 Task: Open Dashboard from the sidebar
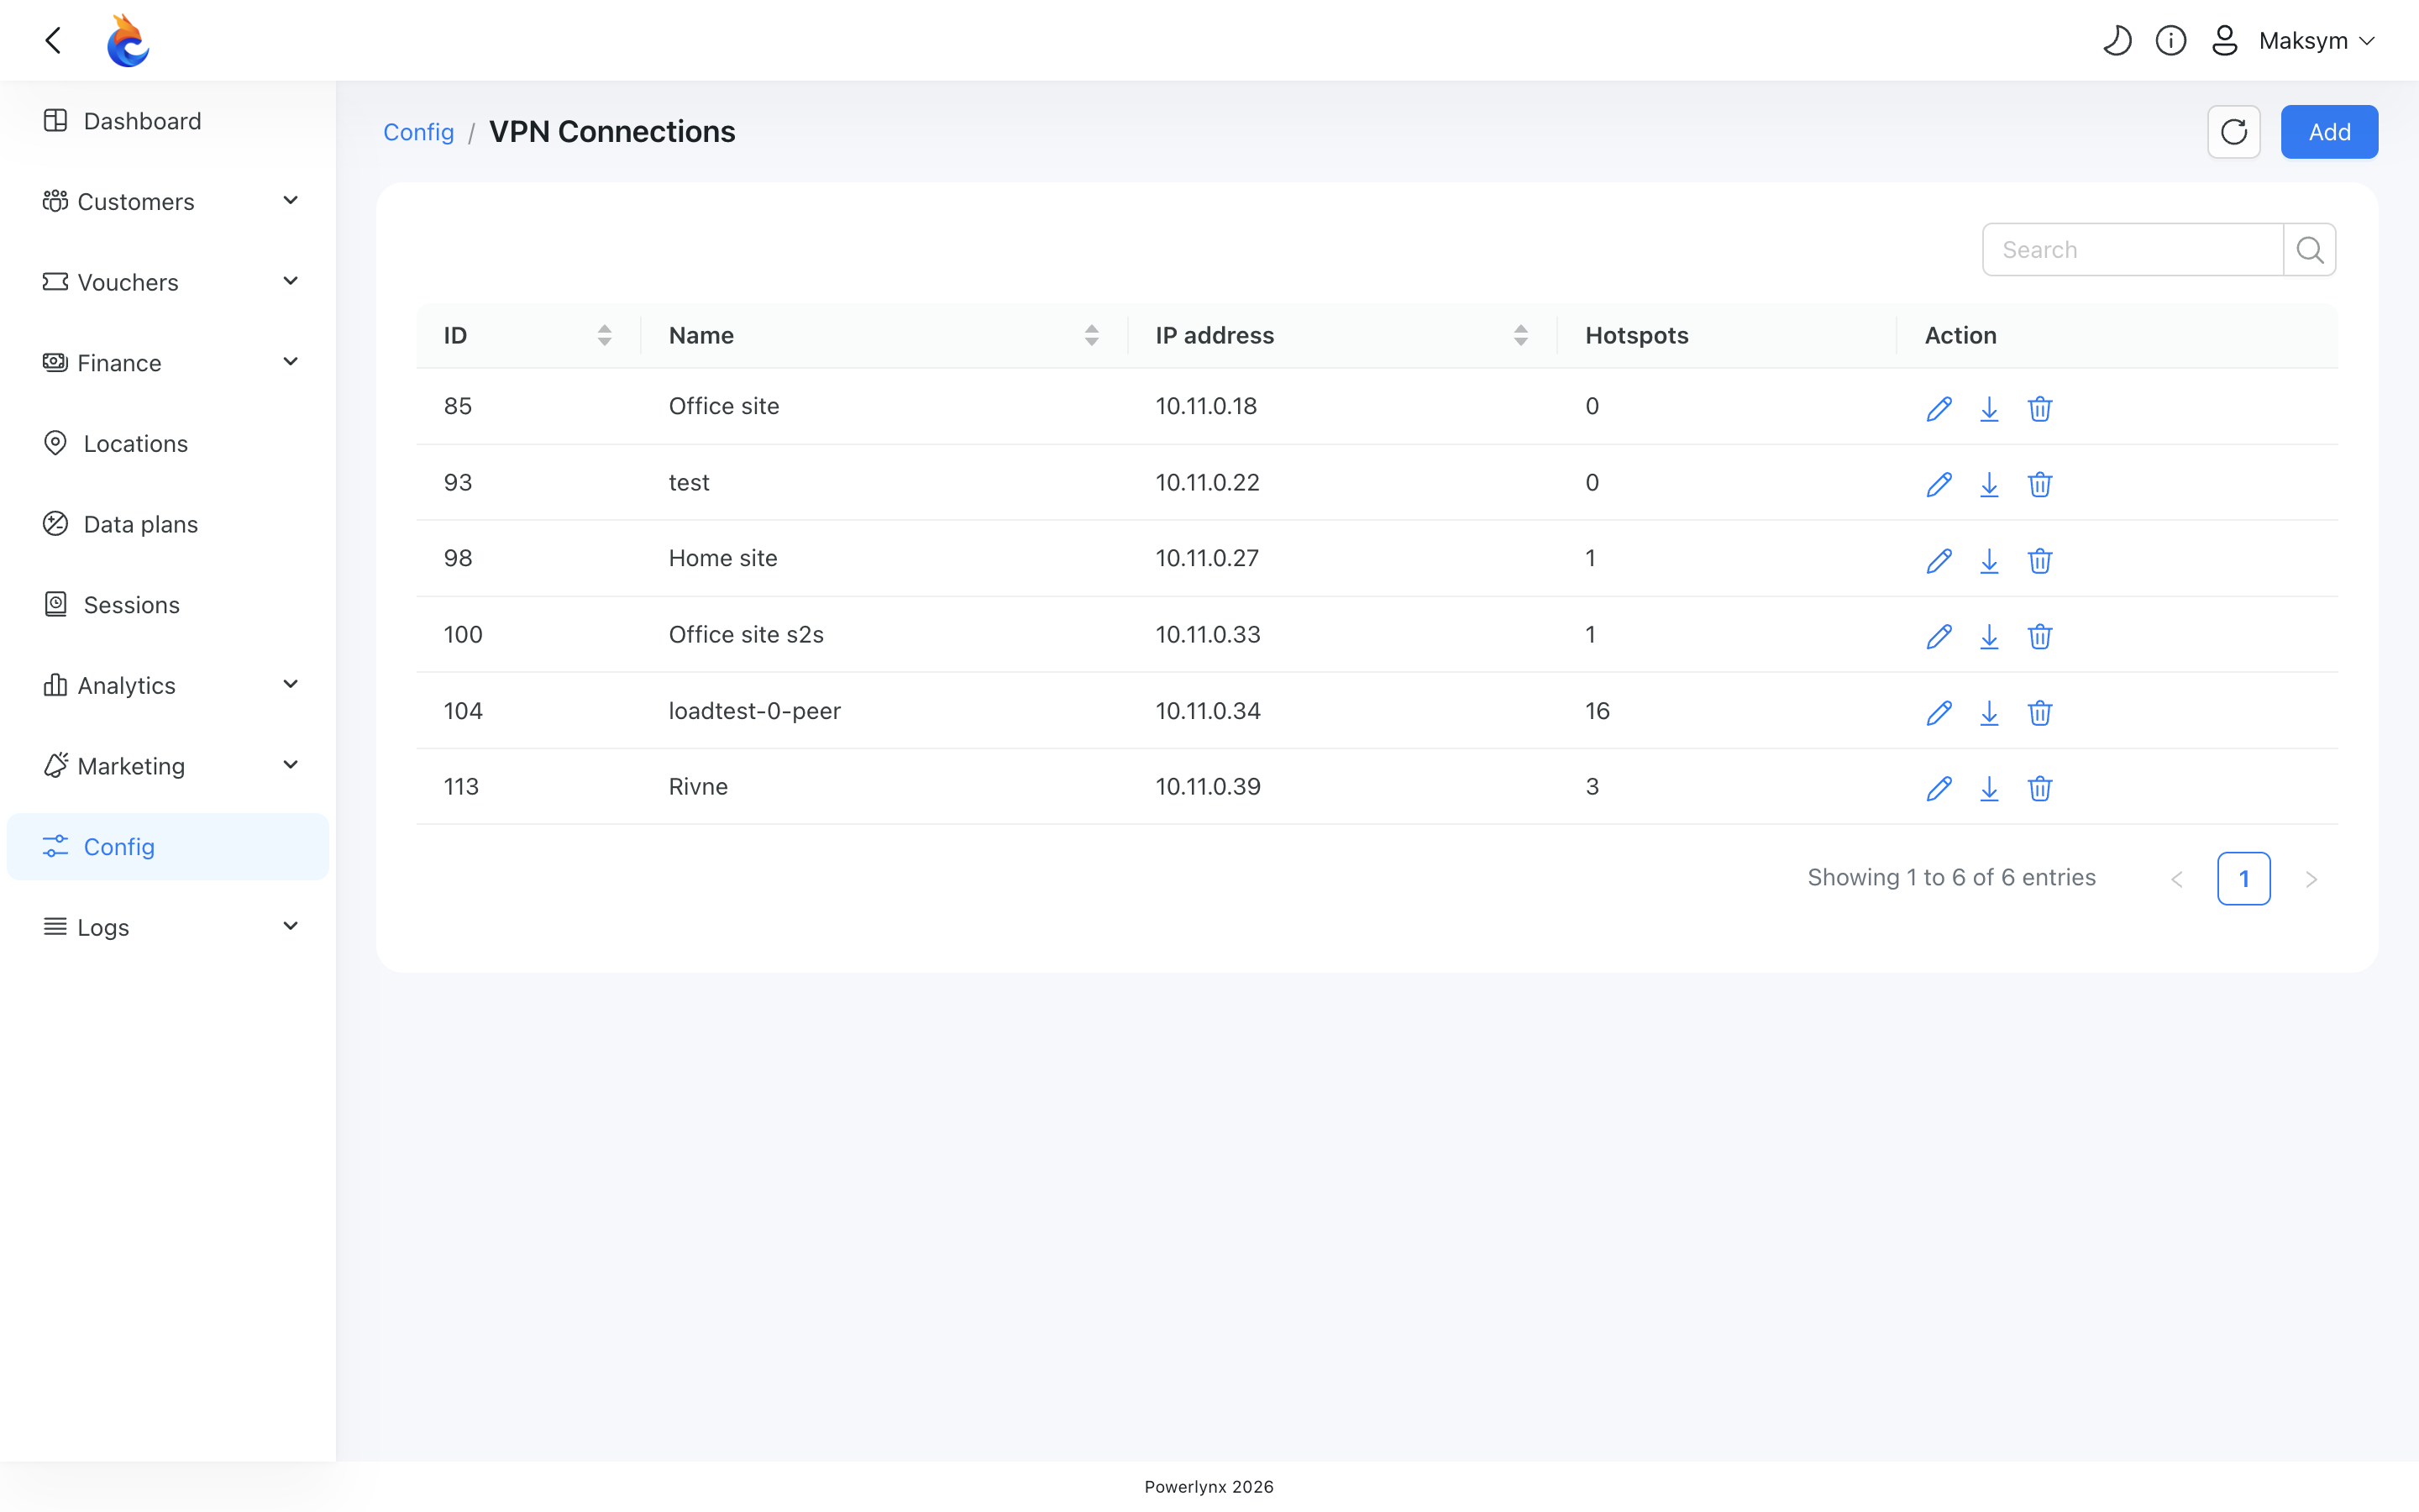click(x=168, y=121)
